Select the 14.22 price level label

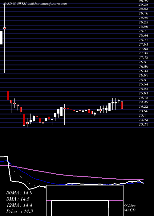point(144,106)
